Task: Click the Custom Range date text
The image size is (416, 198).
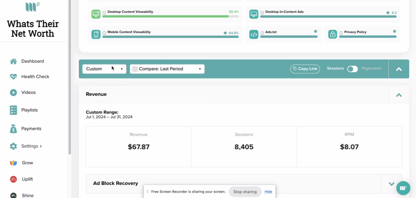Action: point(109,117)
